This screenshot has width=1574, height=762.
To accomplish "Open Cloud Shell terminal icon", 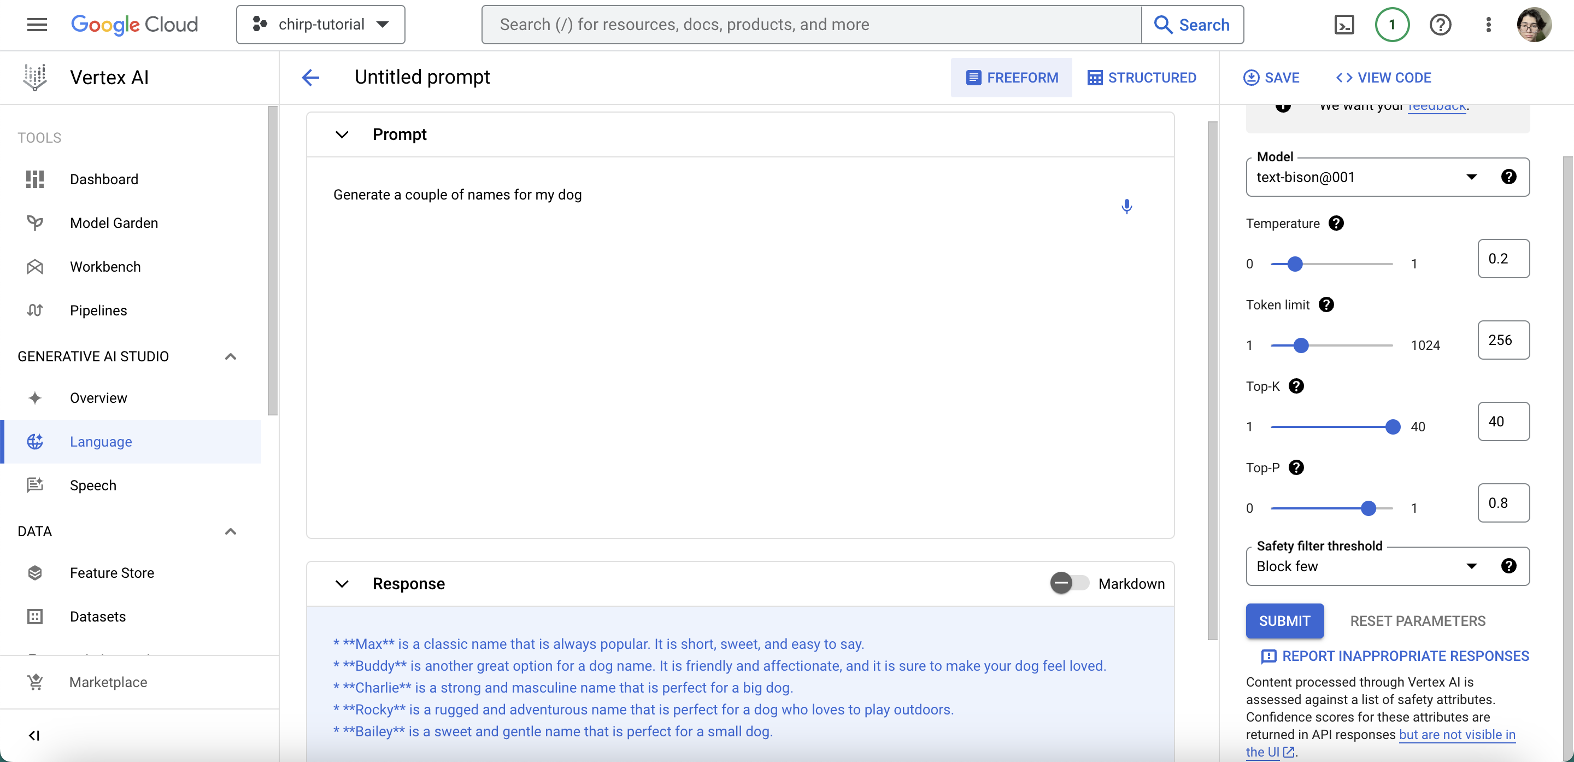I will tap(1344, 25).
